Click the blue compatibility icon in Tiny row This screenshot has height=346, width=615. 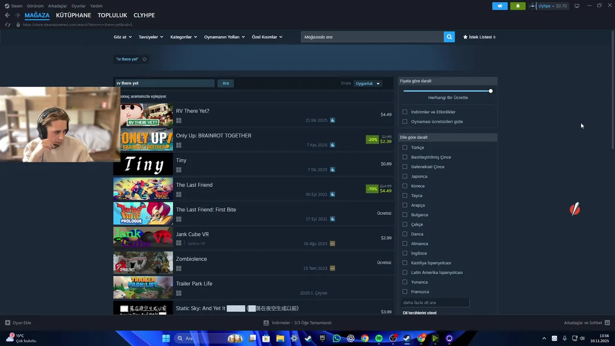click(332, 170)
